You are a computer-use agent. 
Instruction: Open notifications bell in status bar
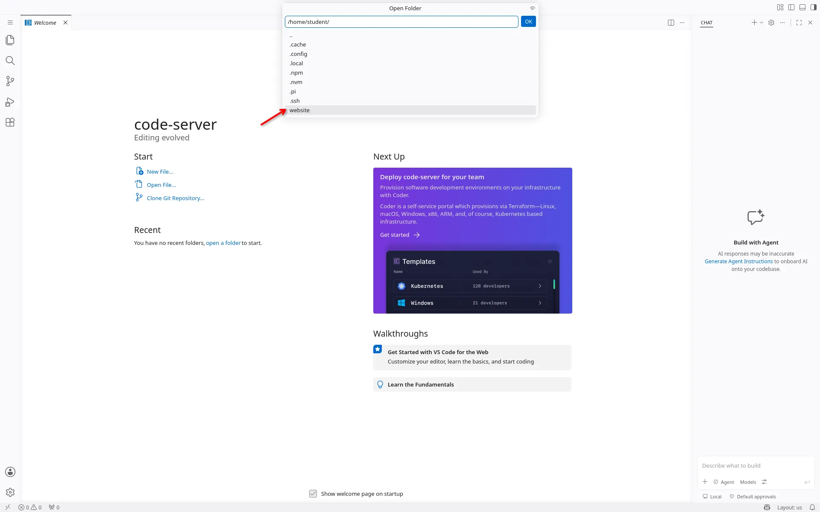(812, 507)
